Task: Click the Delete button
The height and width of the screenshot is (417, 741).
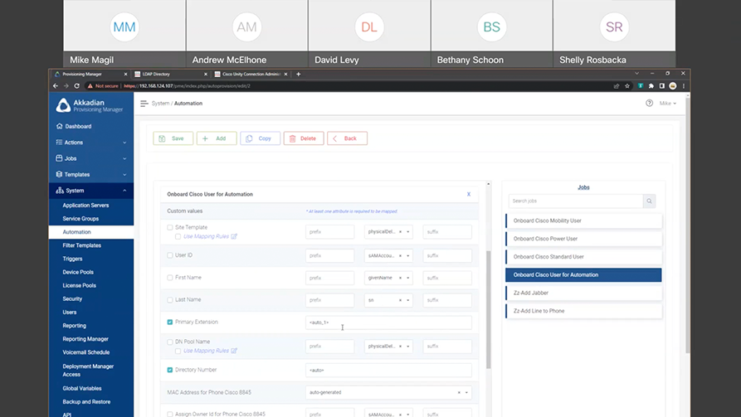Action: [304, 138]
